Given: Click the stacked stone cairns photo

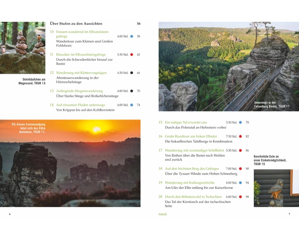Looking at the screenshot, I should [x=22, y=48].
